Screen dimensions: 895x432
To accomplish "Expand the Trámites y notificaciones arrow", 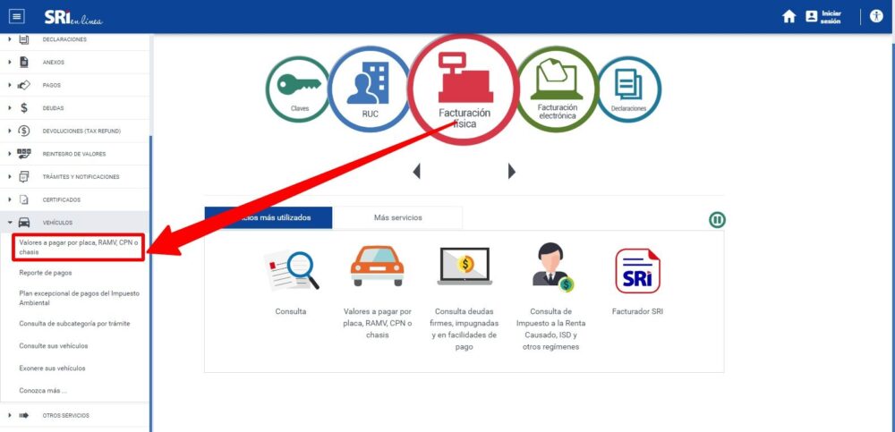I will pyautogui.click(x=10, y=177).
